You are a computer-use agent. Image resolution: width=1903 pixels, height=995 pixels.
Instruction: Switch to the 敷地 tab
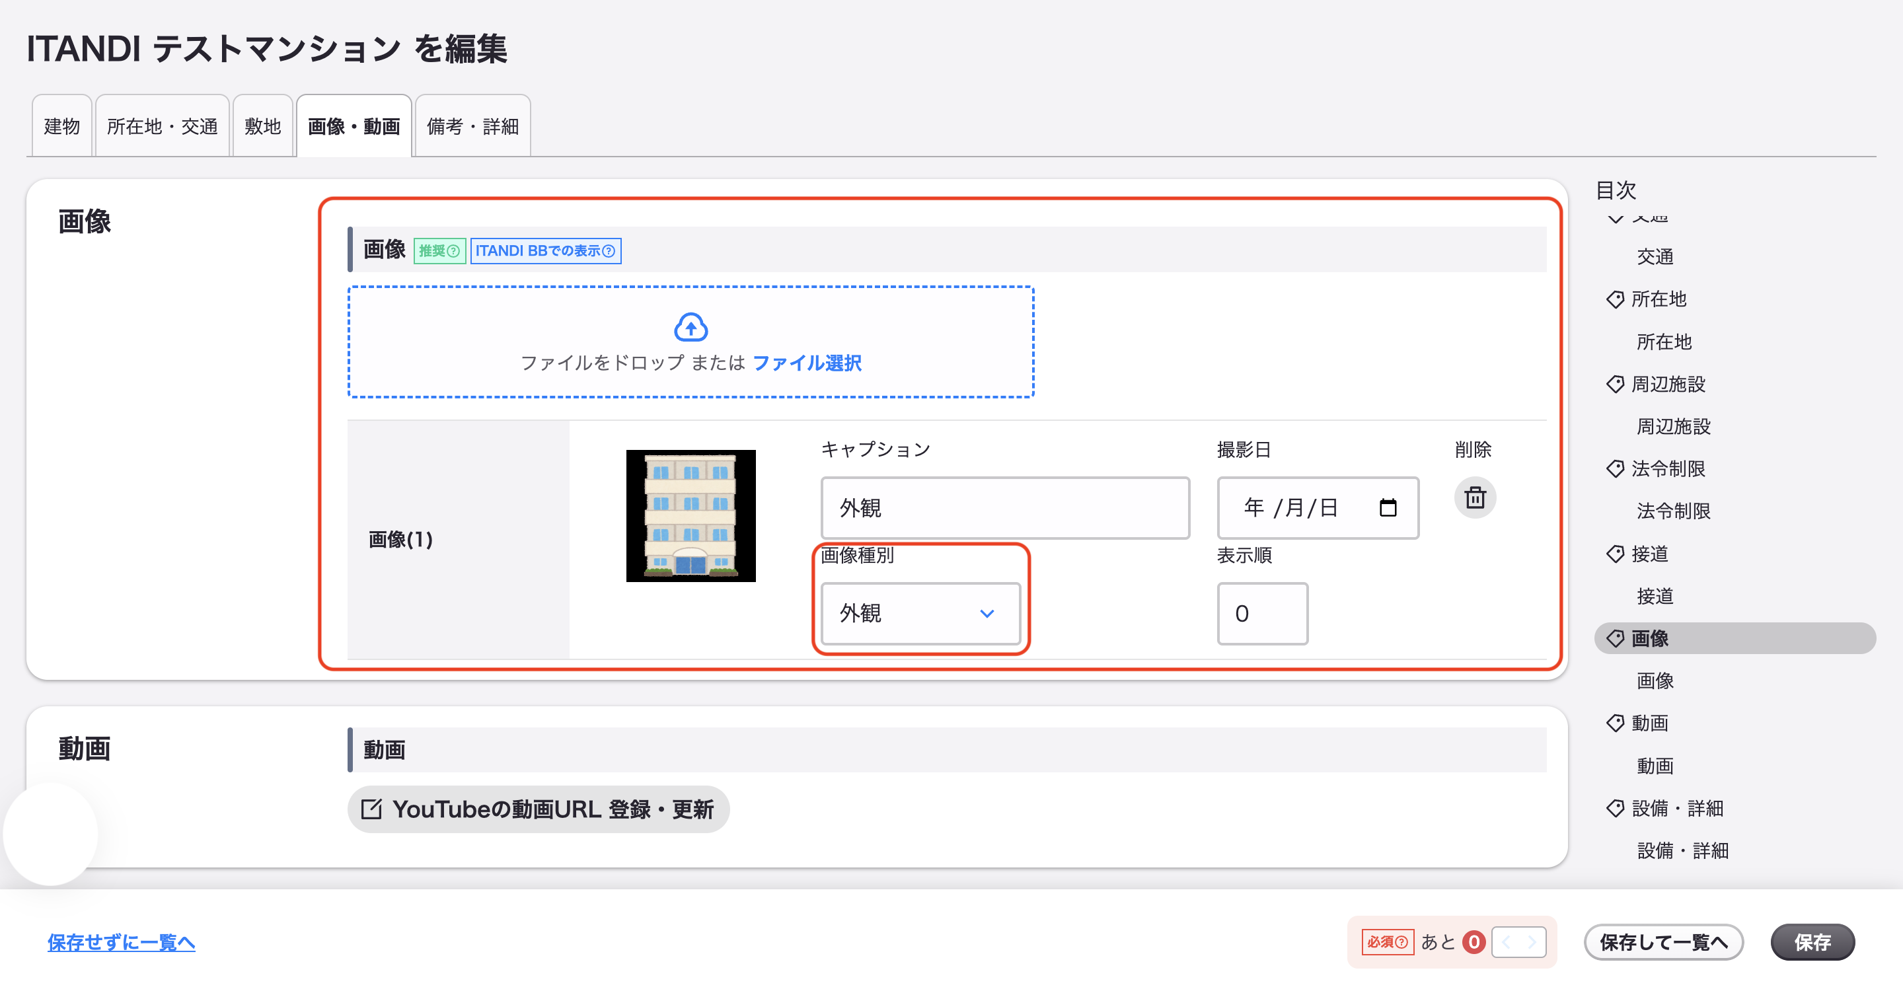click(263, 126)
